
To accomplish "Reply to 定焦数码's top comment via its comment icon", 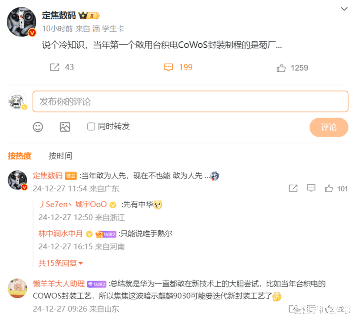I will [311, 188].
